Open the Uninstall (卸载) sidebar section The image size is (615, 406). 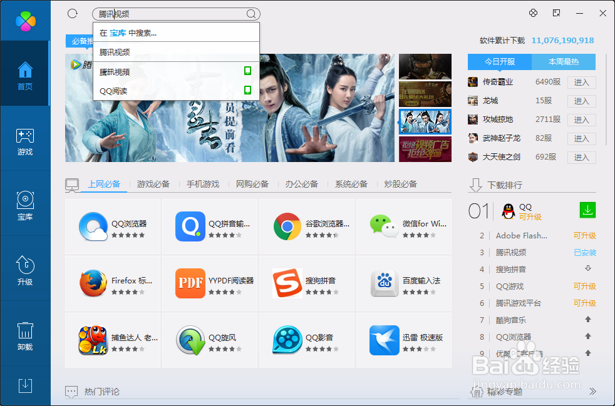[25, 336]
